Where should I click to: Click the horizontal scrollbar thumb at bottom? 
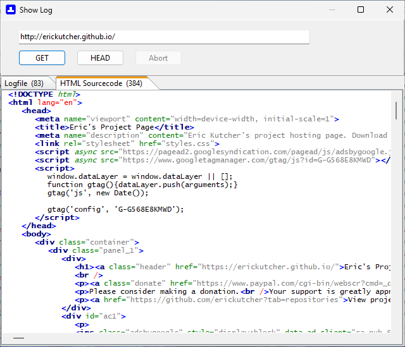tap(18, 338)
